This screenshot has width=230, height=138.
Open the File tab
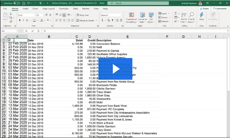[5, 9]
